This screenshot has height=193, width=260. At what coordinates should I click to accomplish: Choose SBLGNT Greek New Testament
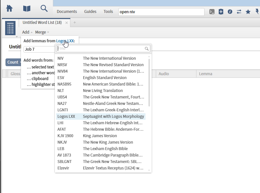click(101, 162)
